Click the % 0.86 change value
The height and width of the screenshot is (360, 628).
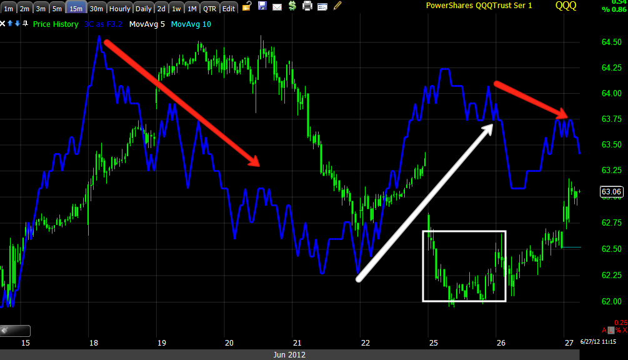[x=614, y=9]
